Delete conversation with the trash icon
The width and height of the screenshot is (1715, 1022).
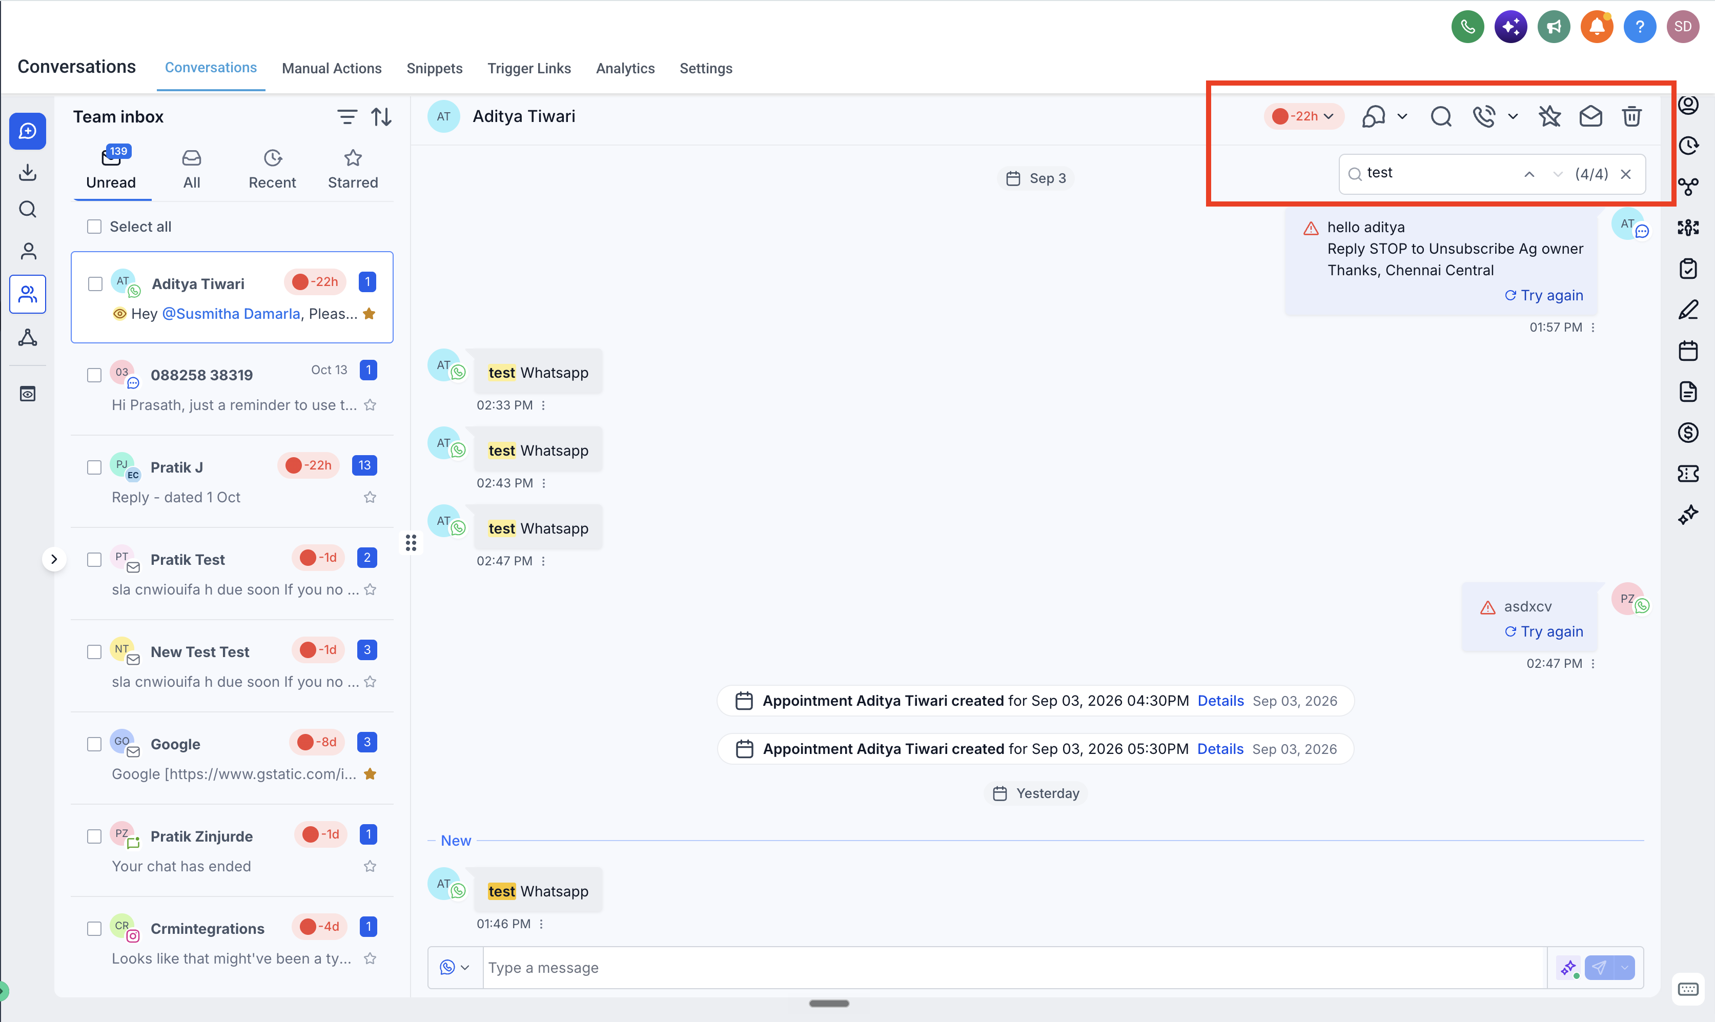[x=1631, y=116]
